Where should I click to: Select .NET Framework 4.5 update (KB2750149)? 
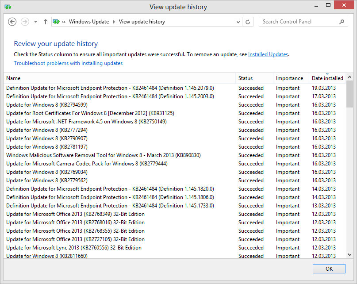point(175,122)
